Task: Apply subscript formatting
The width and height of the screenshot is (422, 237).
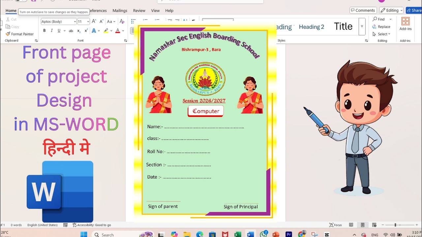Action: pos(79,31)
